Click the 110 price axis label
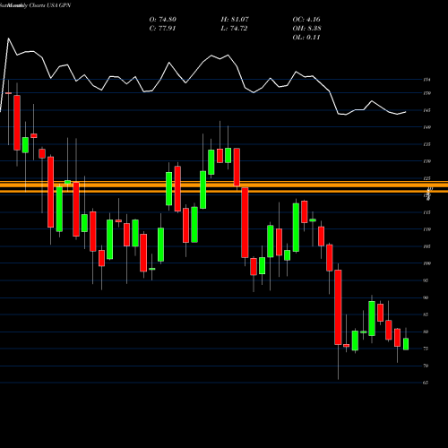Viewport: 448px width, 448px height. click(x=426, y=229)
